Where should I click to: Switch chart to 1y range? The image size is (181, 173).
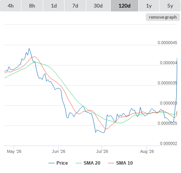coord(149,6)
